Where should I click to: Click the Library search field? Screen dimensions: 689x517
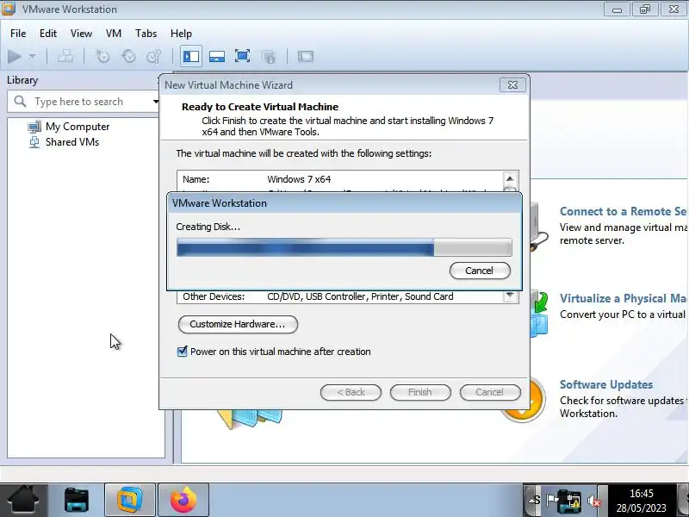pos(84,102)
